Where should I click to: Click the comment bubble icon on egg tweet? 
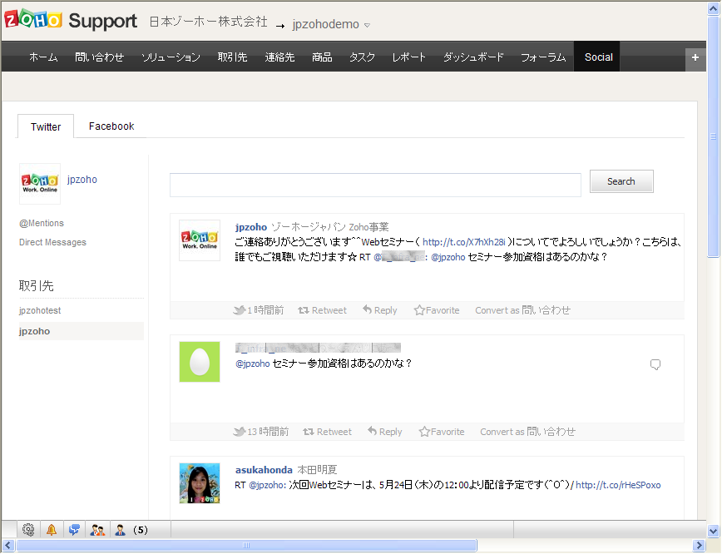click(x=655, y=364)
